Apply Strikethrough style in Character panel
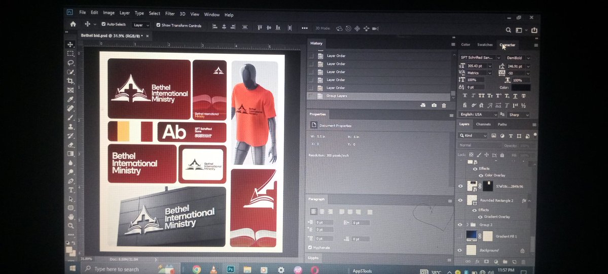Image resolution: width=608 pixels, height=274 pixels. [x=523, y=96]
